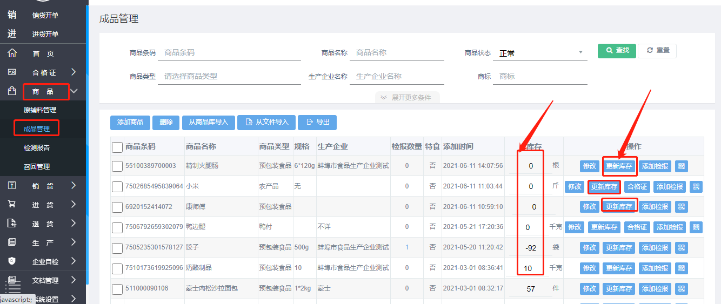
Task: Click the 添加商品 button
Action: point(130,122)
